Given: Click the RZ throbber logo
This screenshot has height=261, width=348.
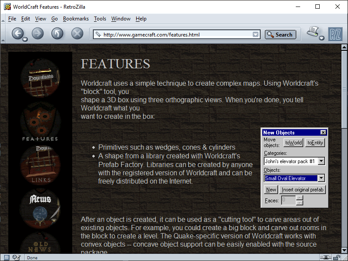Looking at the screenshot, I should coord(335,34).
